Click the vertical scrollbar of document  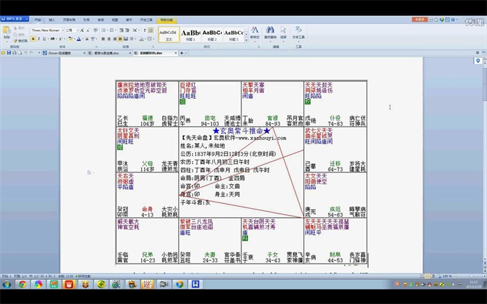[484, 84]
